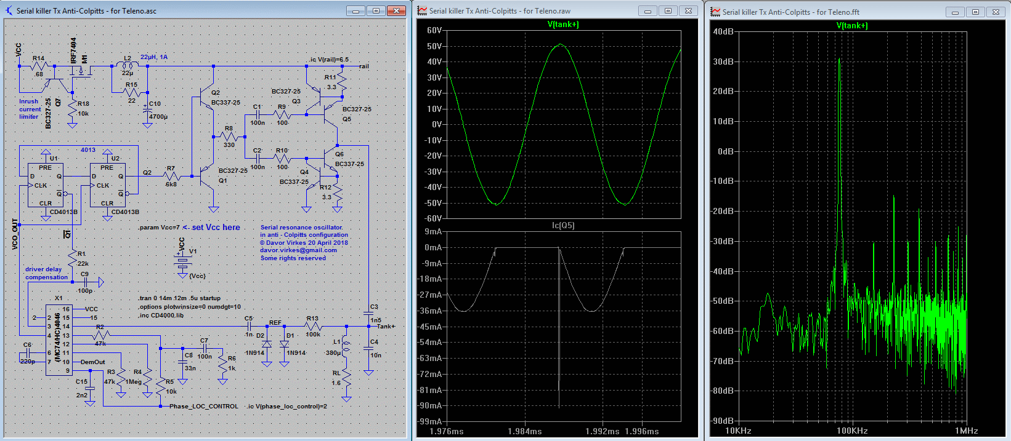The image size is (1011, 441).
Task: Close the .fft spectrum window
Action: (996, 12)
